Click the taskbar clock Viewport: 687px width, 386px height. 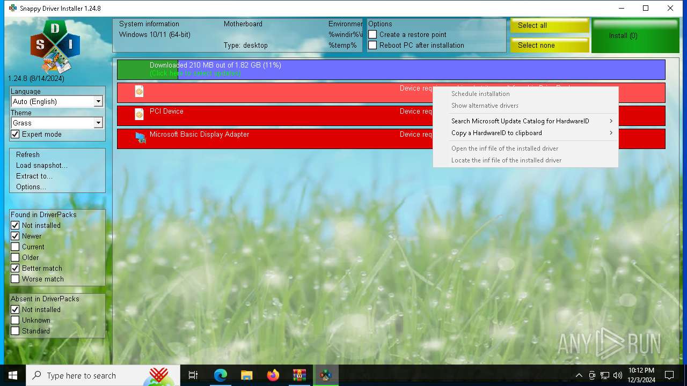(x=641, y=375)
